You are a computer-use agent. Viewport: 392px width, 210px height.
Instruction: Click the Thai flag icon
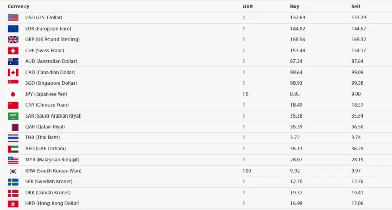pos(13,138)
